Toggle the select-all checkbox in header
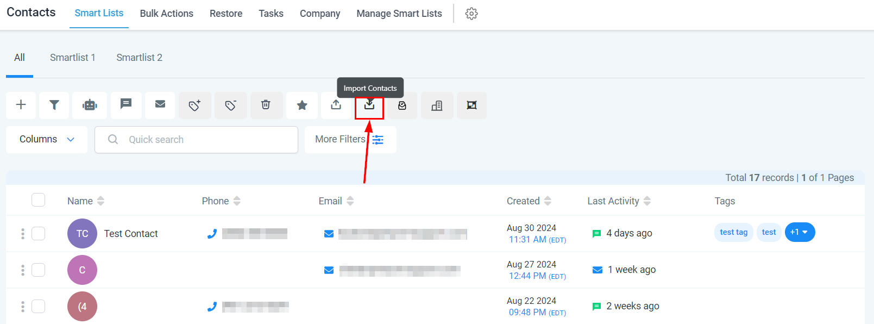The width and height of the screenshot is (874, 324). (39, 200)
